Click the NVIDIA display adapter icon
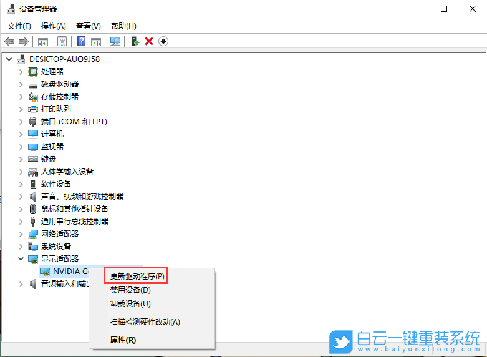This screenshot has height=357, width=487. coord(45,271)
